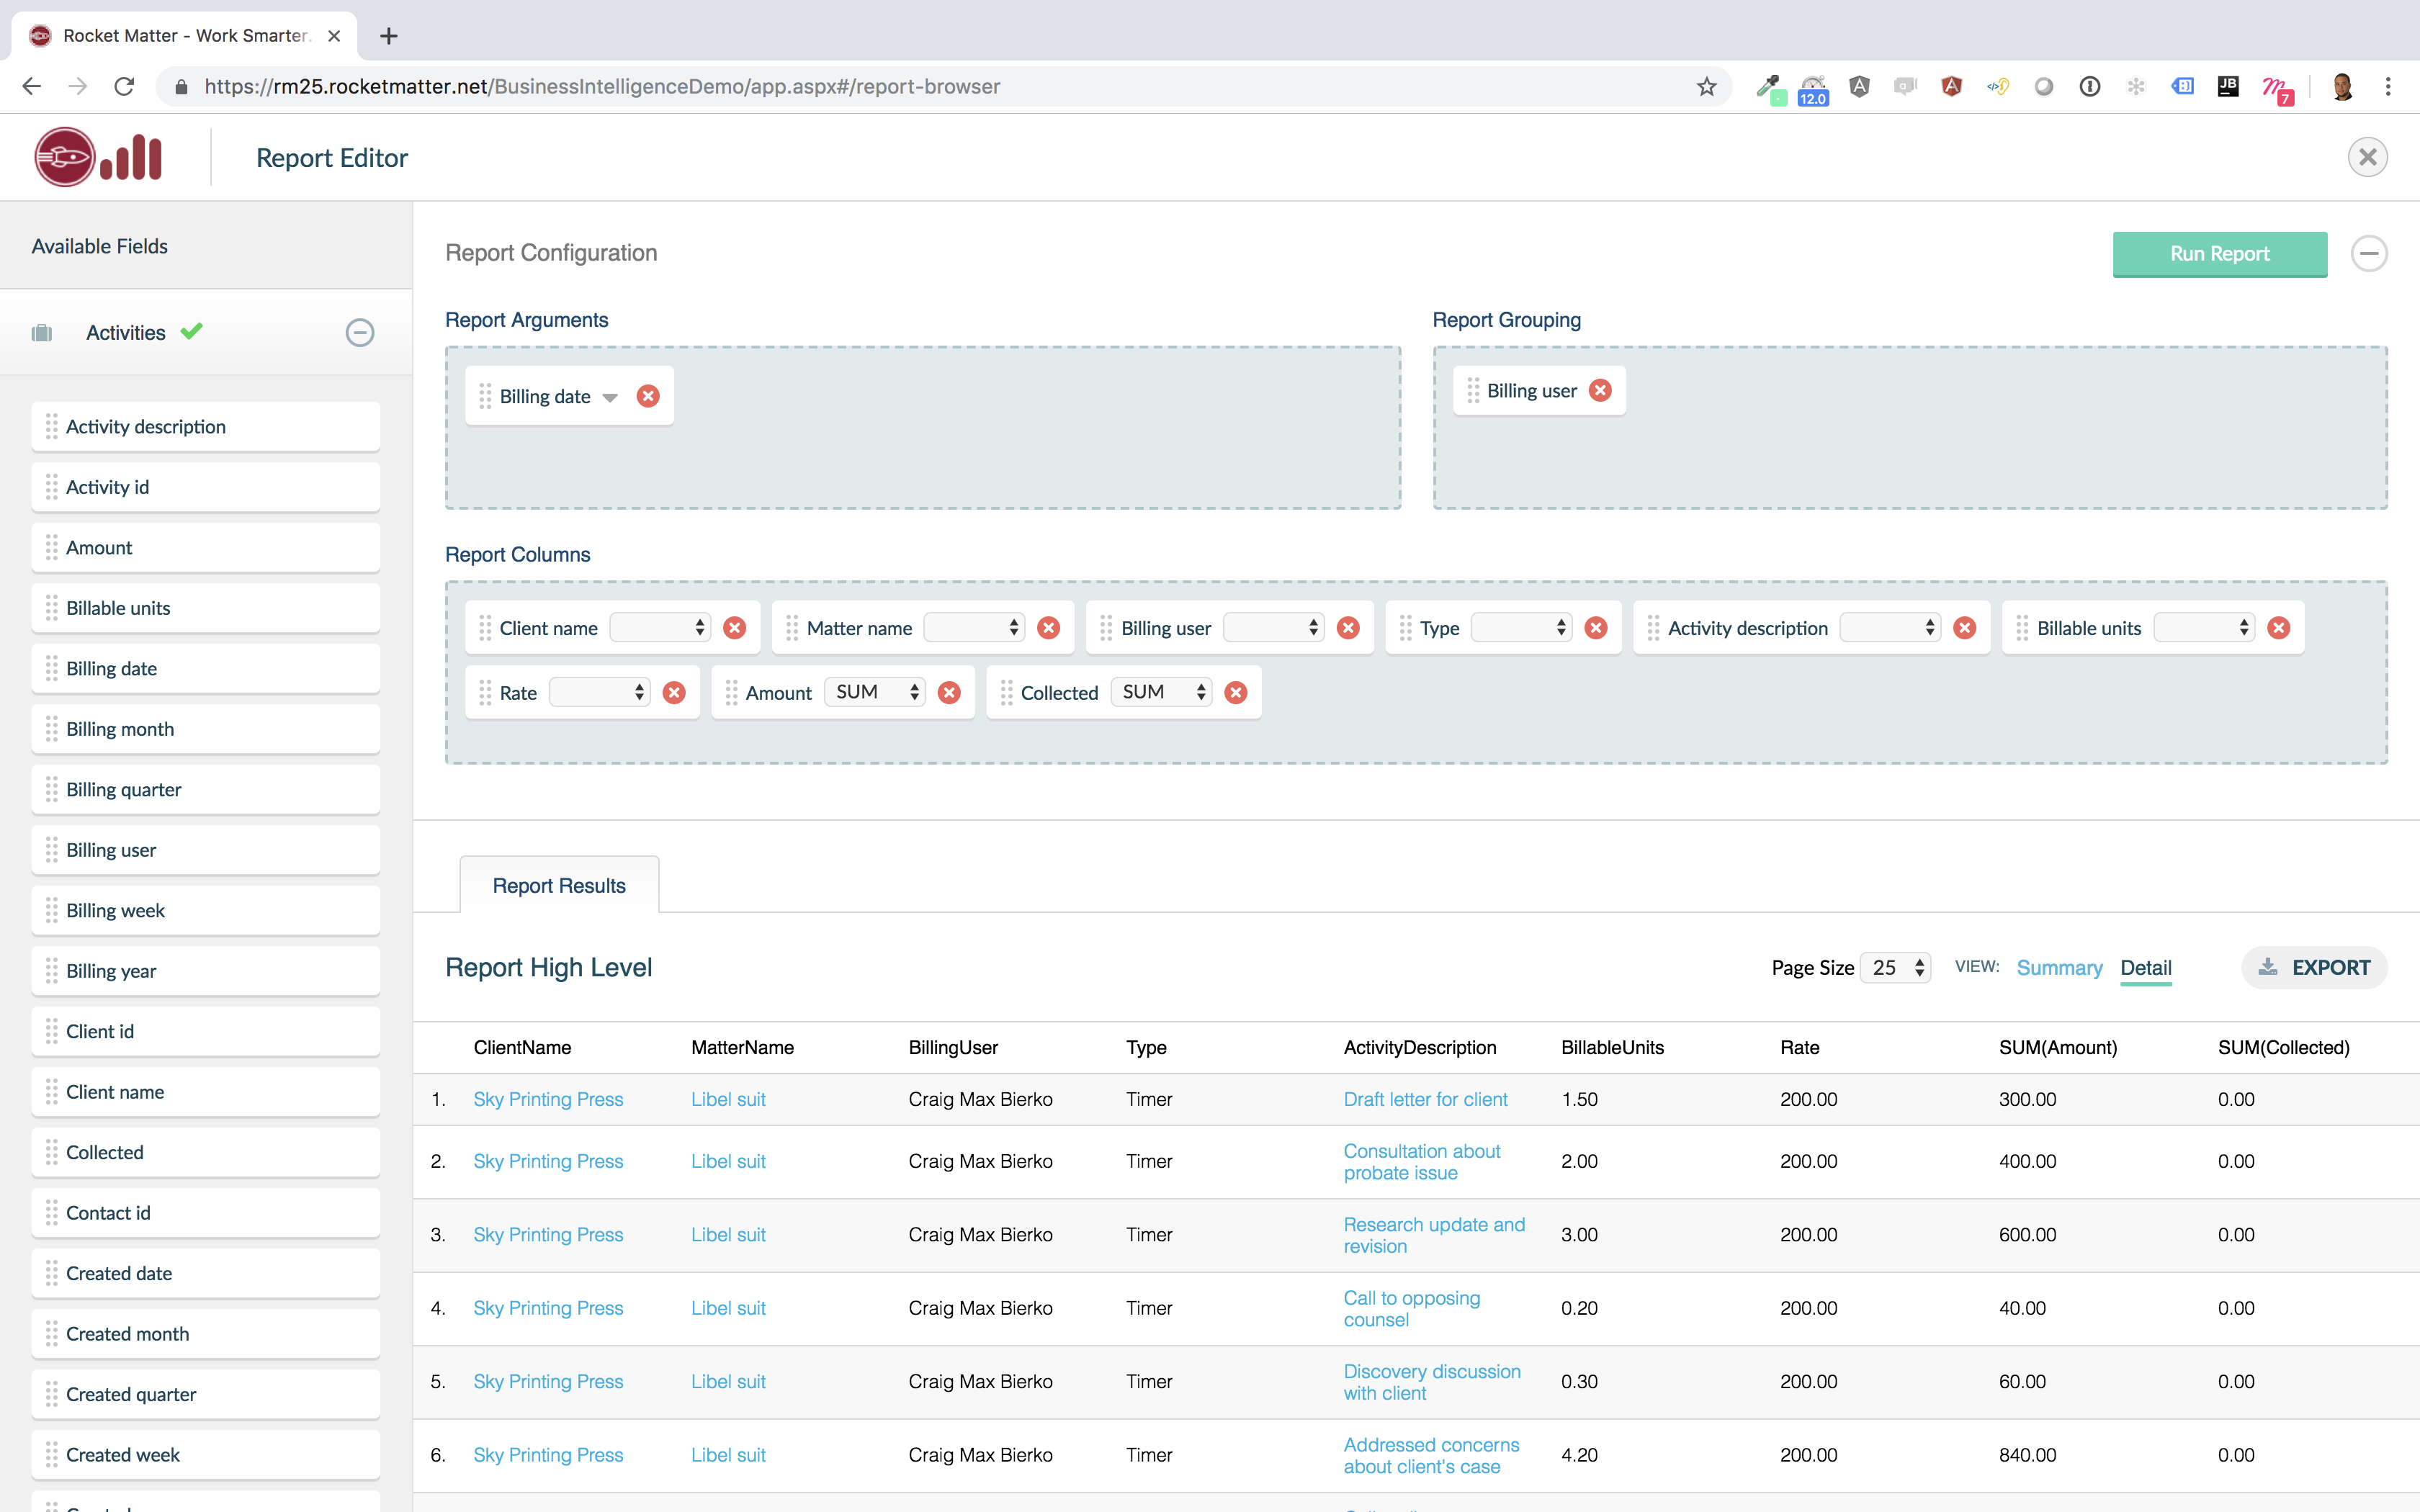
Task: Open the Billing date sort order dropdown
Action: [x=611, y=397]
